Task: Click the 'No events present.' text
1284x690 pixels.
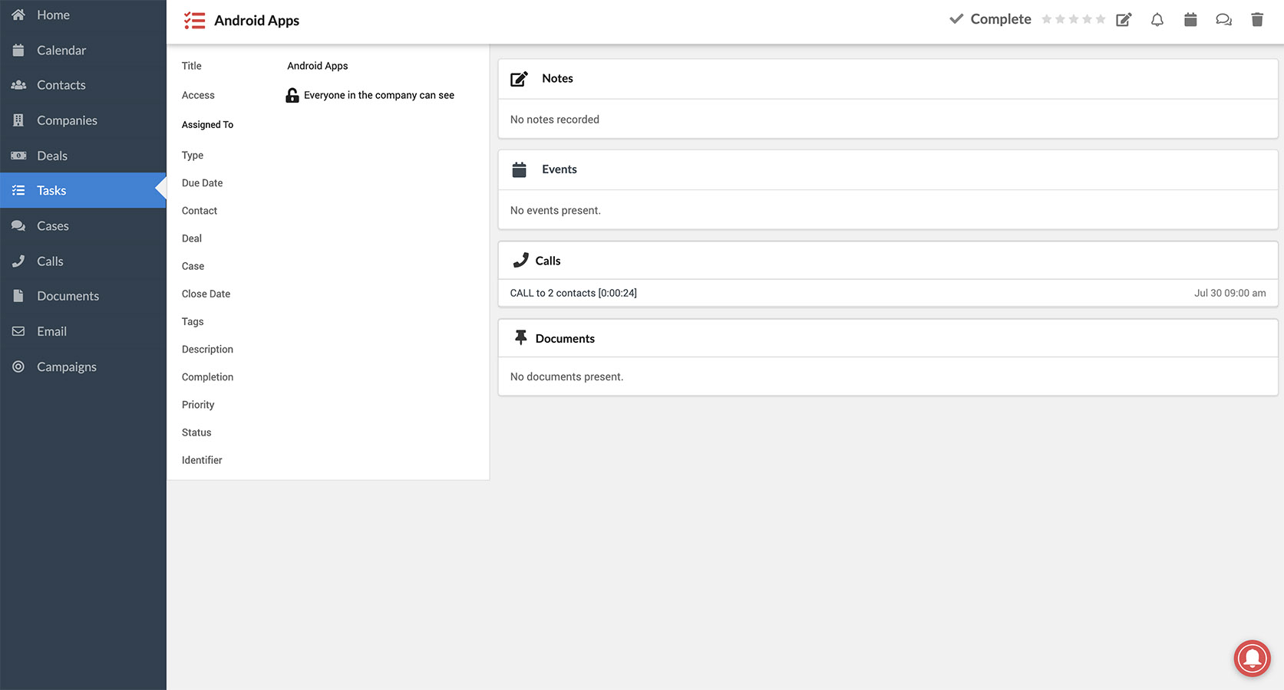Action: coord(556,210)
